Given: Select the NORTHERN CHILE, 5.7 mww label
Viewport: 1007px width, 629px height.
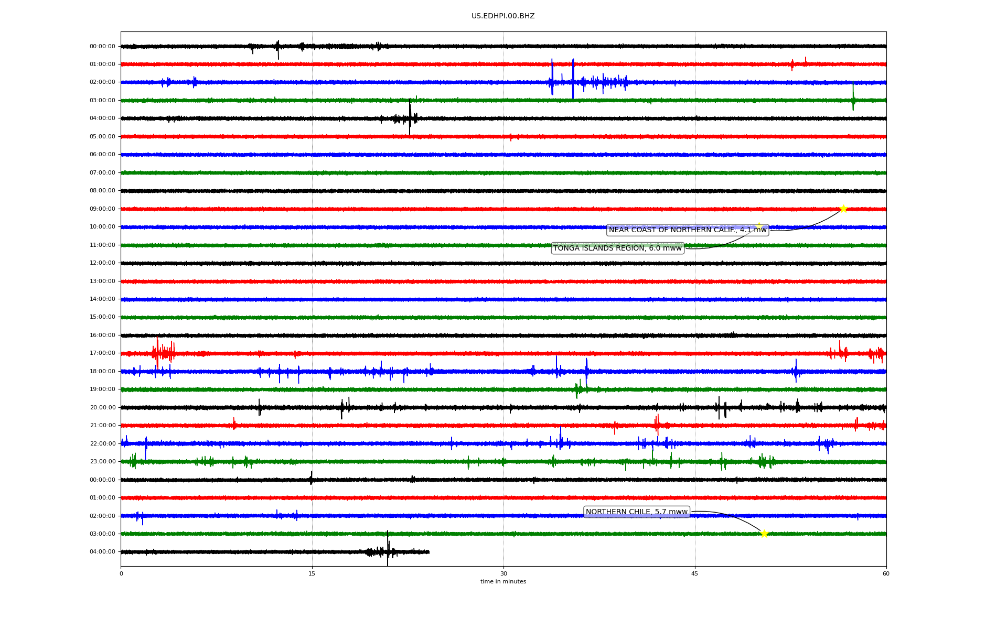Looking at the screenshot, I should (637, 512).
